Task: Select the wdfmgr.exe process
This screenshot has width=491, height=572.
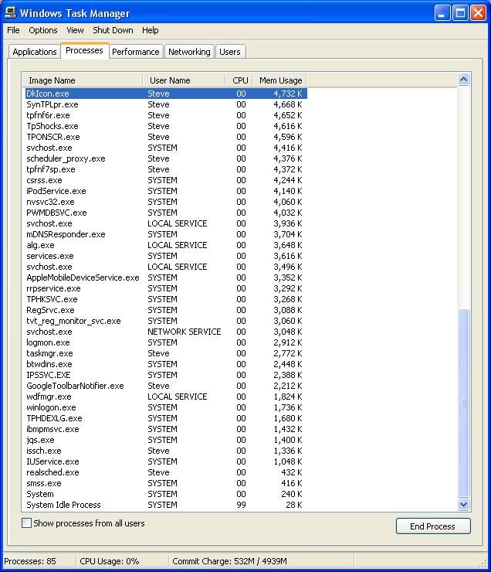Action: tap(166, 397)
